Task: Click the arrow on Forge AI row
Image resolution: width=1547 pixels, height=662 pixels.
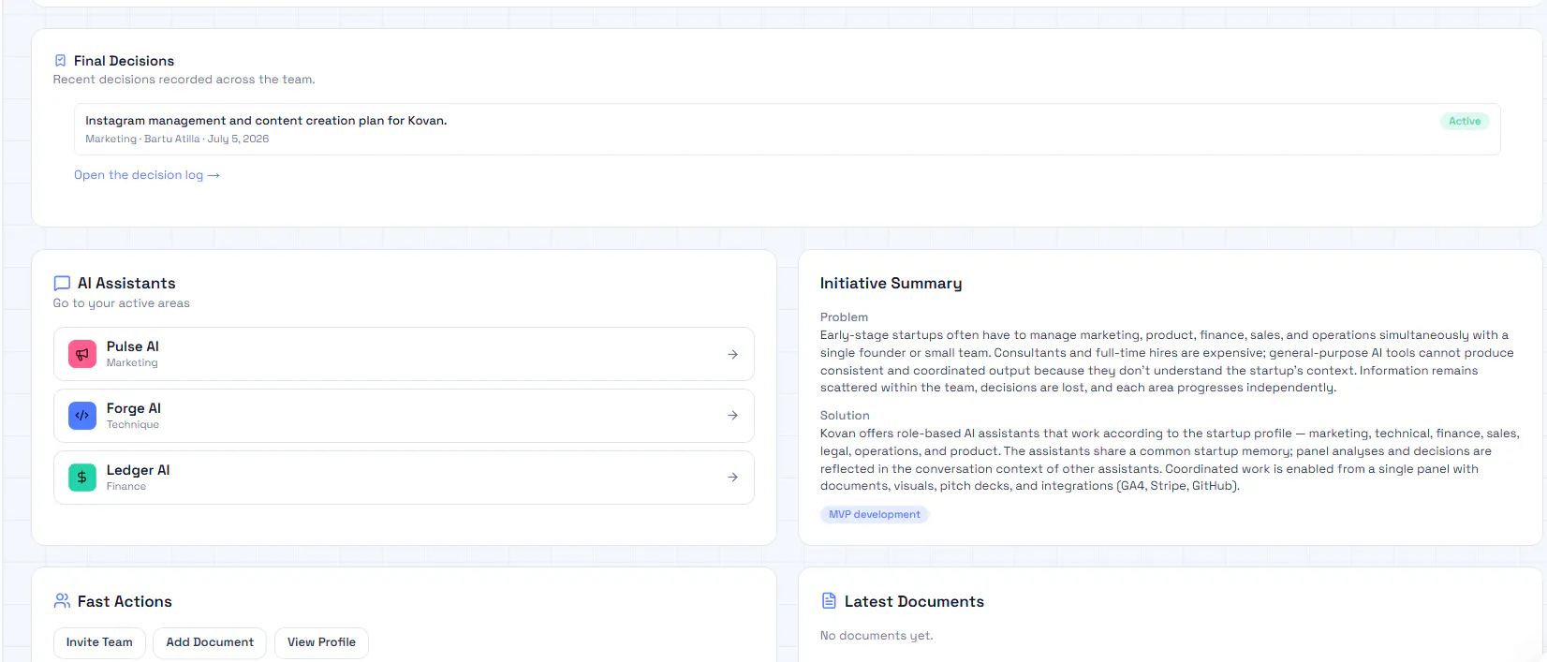Action: [x=732, y=416]
